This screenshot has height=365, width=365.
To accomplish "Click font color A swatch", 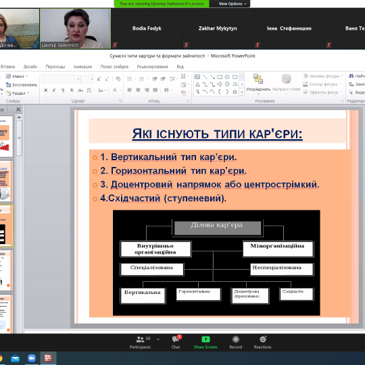I will (114, 90).
